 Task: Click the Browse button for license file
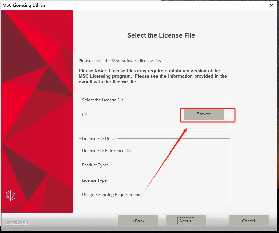[204, 114]
